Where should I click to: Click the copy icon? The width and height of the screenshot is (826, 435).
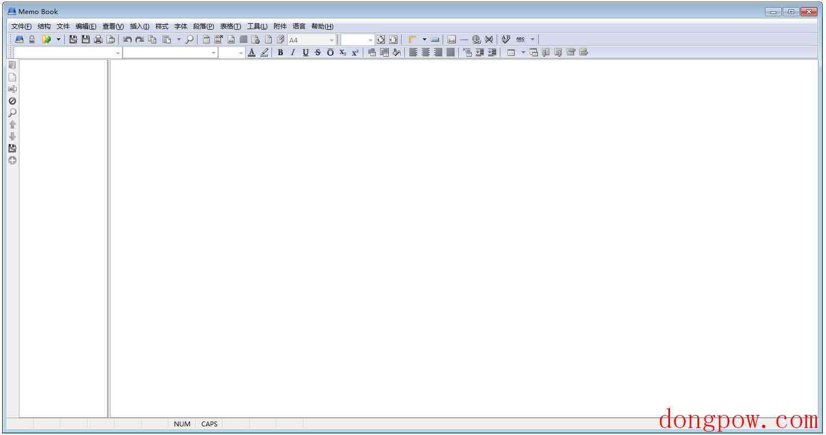click(152, 39)
